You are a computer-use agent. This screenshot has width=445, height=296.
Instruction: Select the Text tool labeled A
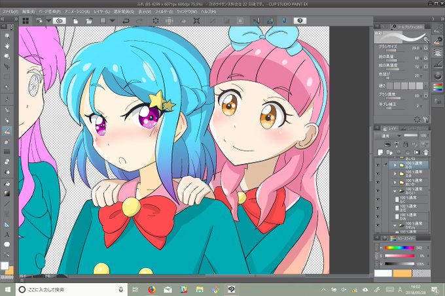pyautogui.click(x=7, y=235)
